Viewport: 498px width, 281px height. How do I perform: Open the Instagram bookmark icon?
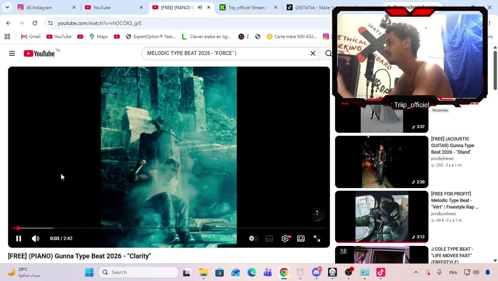tap(326, 36)
